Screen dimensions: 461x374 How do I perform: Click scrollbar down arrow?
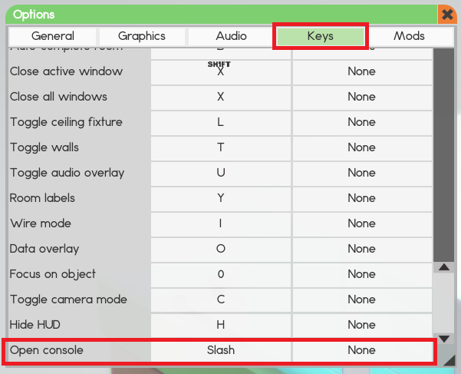444,337
